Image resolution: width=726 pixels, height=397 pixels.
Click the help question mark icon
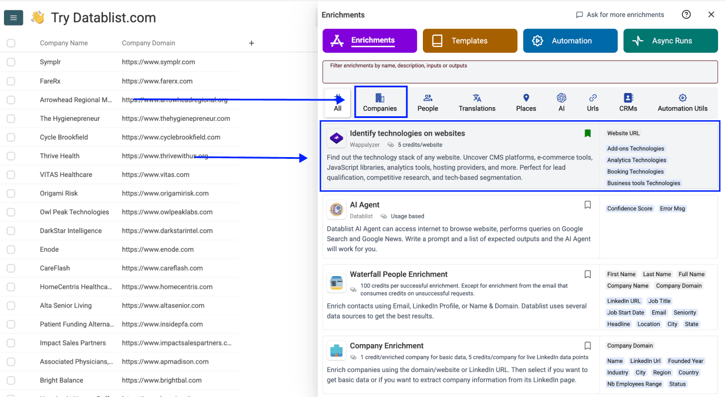(686, 15)
